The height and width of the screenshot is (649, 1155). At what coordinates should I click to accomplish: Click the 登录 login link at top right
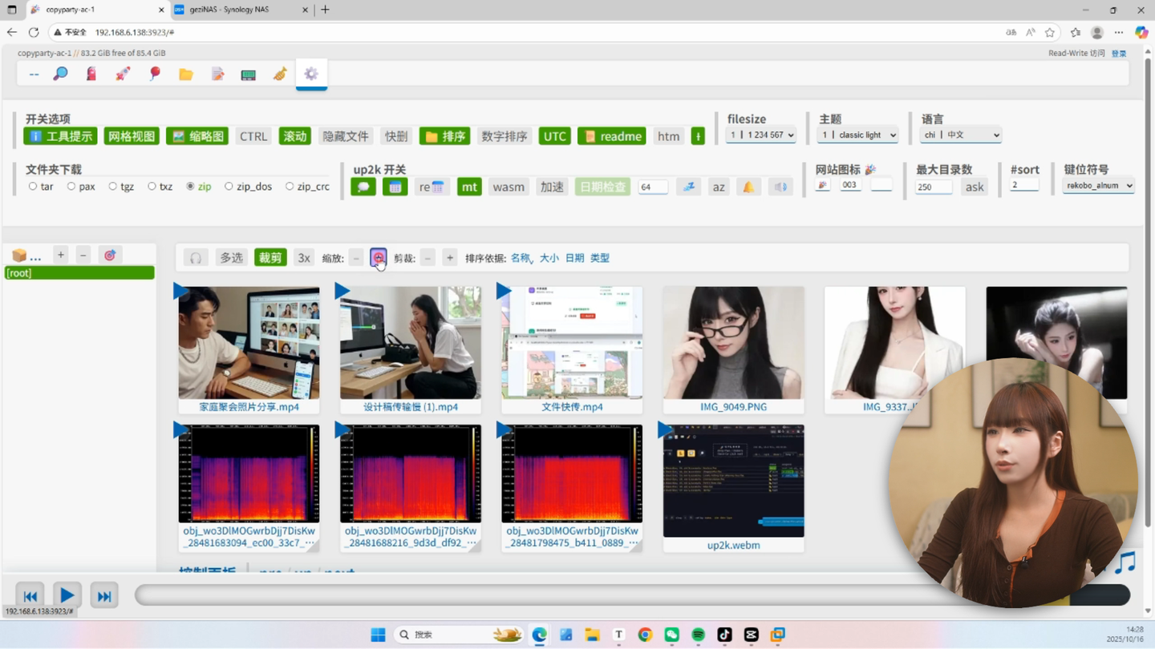click(1118, 52)
